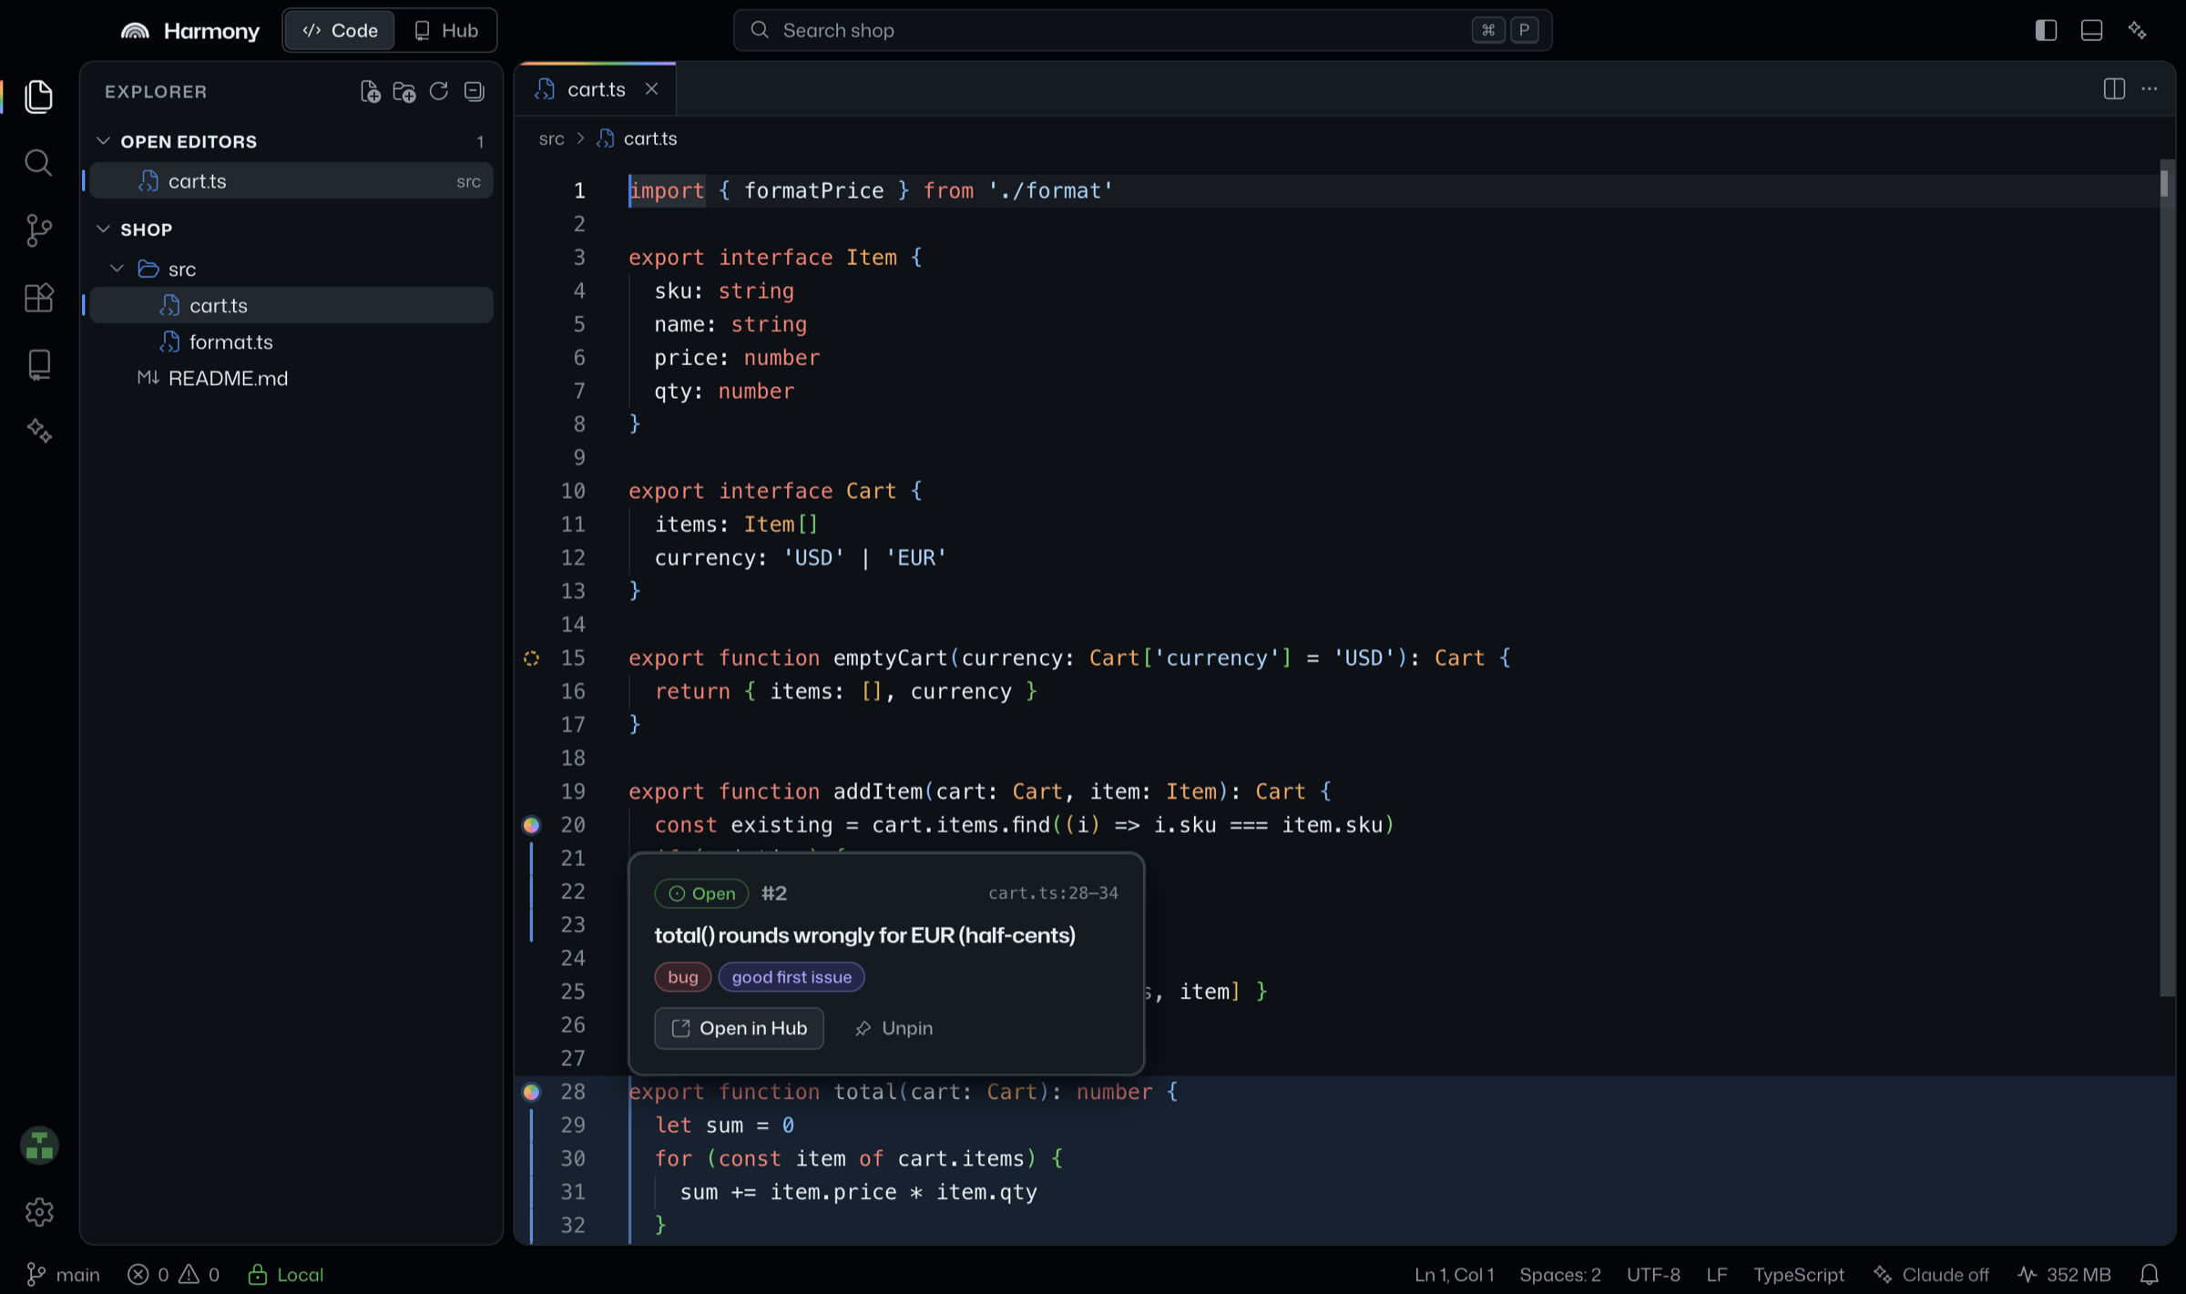Split the editor
This screenshot has width=2186, height=1294.
point(2114,88)
